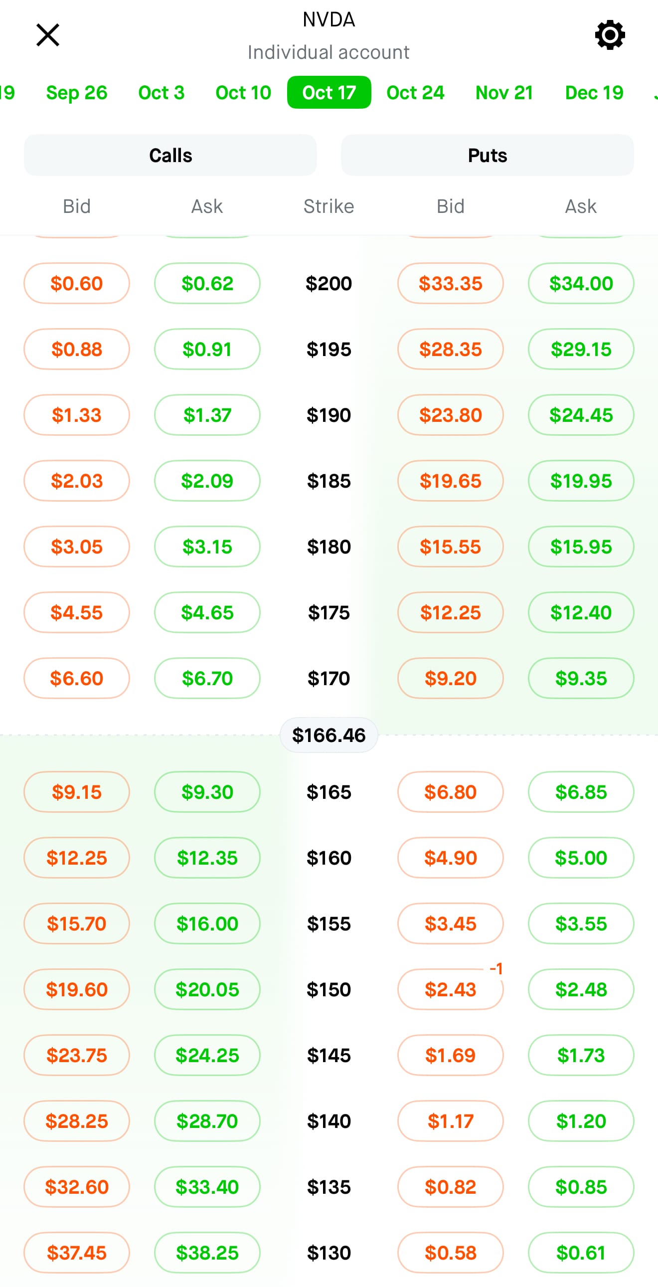
Task: Tap the $140 put bid $1.17
Action: coord(450,1121)
